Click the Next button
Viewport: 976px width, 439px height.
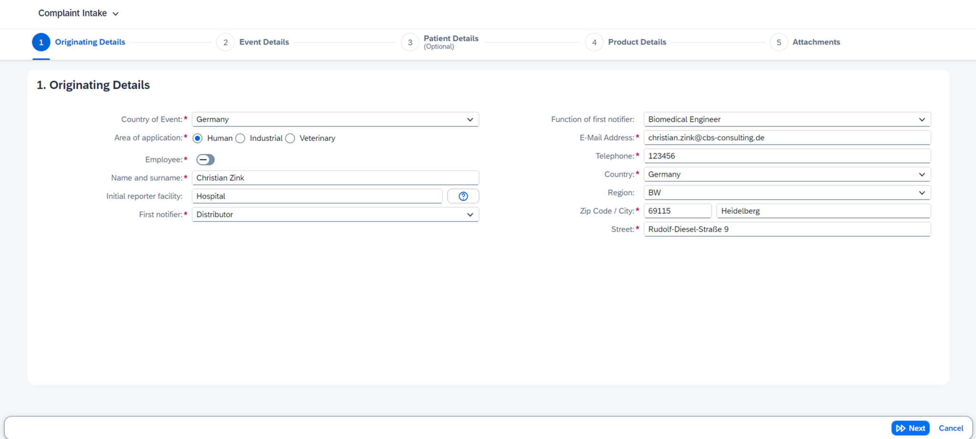pos(911,428)
